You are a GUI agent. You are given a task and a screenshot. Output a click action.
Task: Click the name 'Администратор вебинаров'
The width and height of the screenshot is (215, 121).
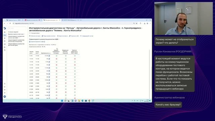[x=169, y=97]
